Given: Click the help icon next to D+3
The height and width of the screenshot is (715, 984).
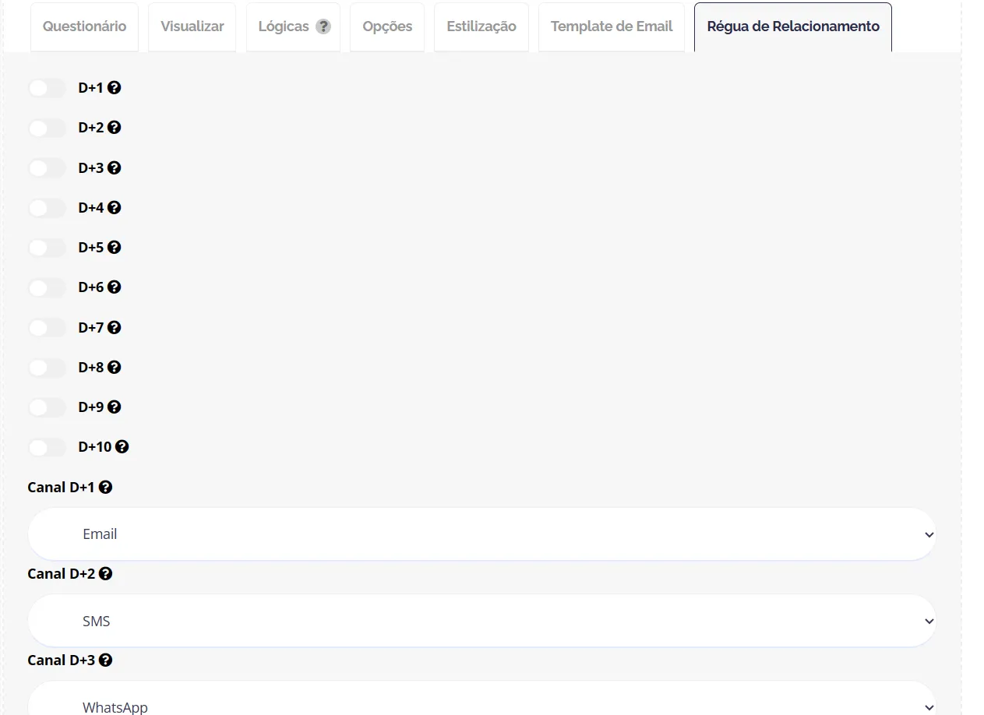Looking at the screenshot, I should pos(114,167).
